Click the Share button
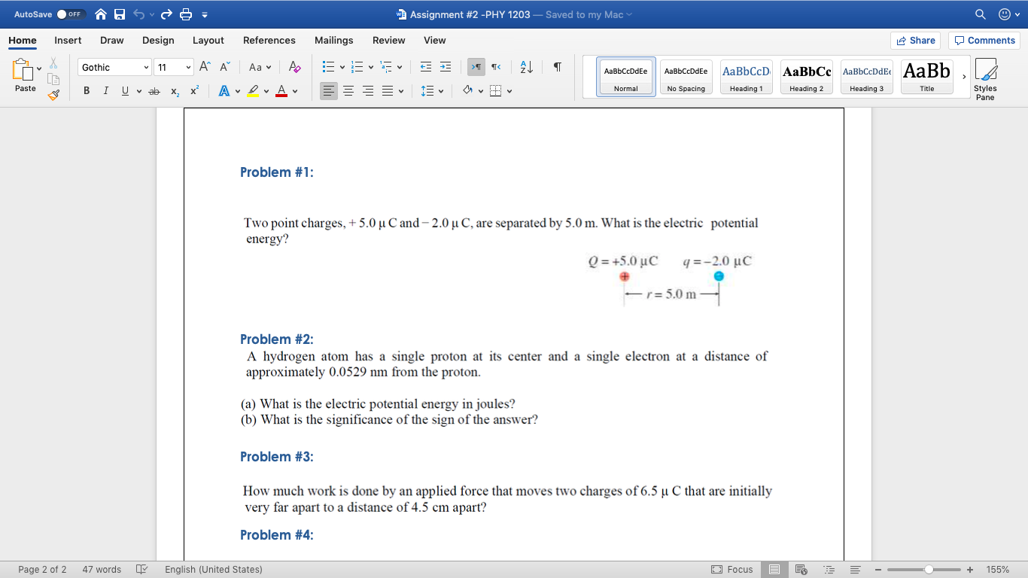This screenshot has height=578, width=1028. pos(916,41)
